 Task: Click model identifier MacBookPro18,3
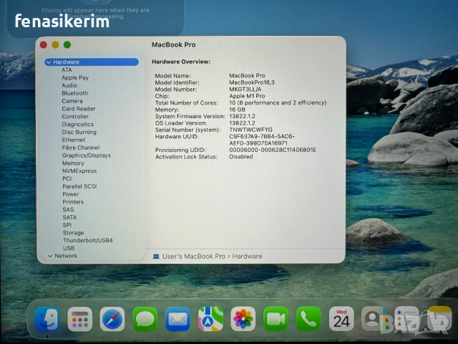(x=252, y=82)
